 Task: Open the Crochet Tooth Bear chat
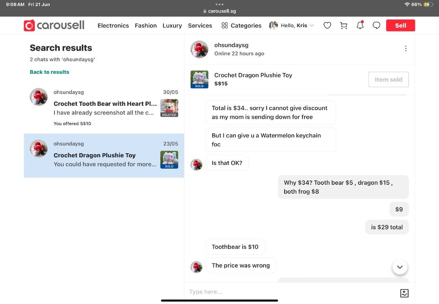click(104, 108)
